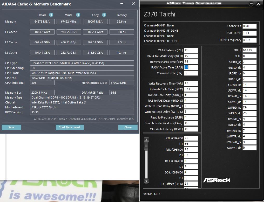This screenshot has height=202, width=264.
Task: Click the Motherboard field ASRock Z370 Taichi
Action: point(82,107)
